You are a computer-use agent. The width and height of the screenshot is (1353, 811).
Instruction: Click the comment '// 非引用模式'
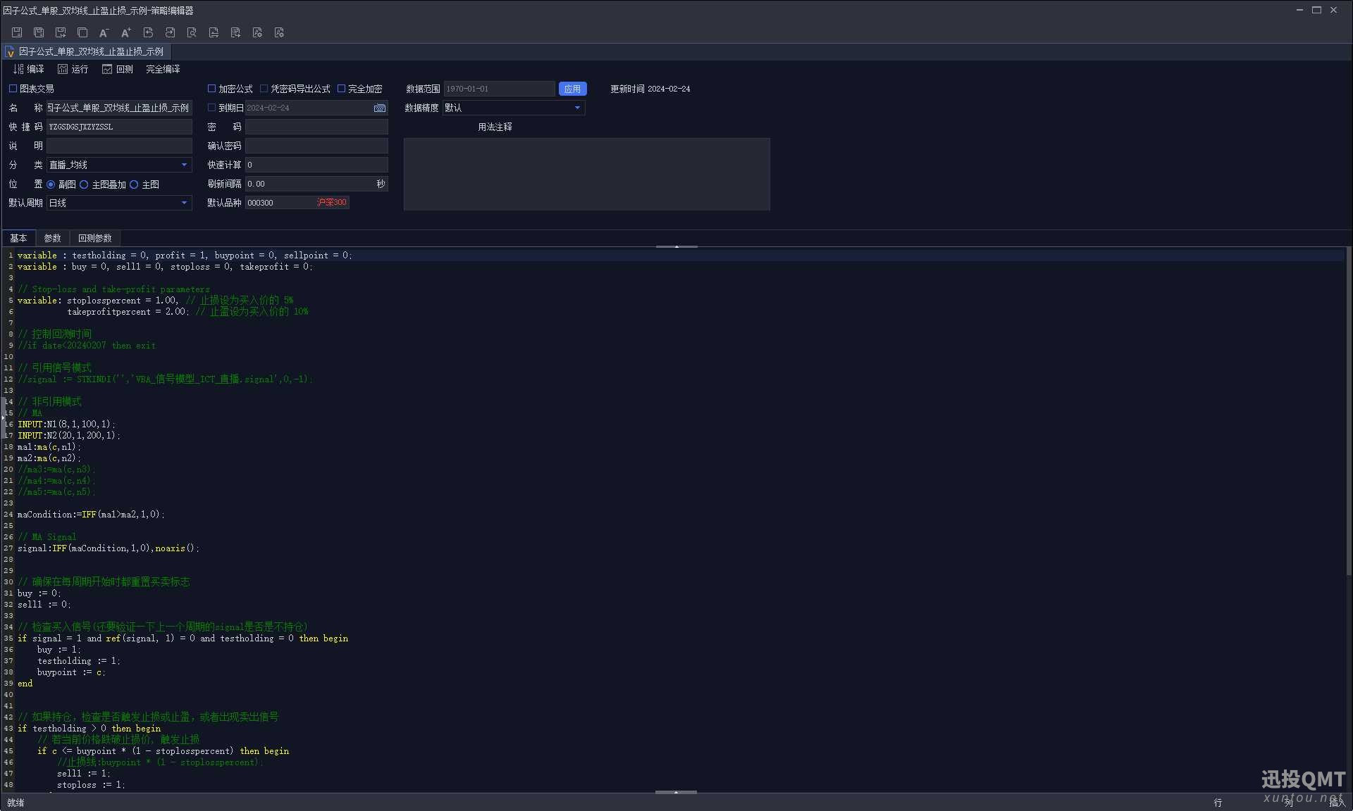(x=49, y=402)
